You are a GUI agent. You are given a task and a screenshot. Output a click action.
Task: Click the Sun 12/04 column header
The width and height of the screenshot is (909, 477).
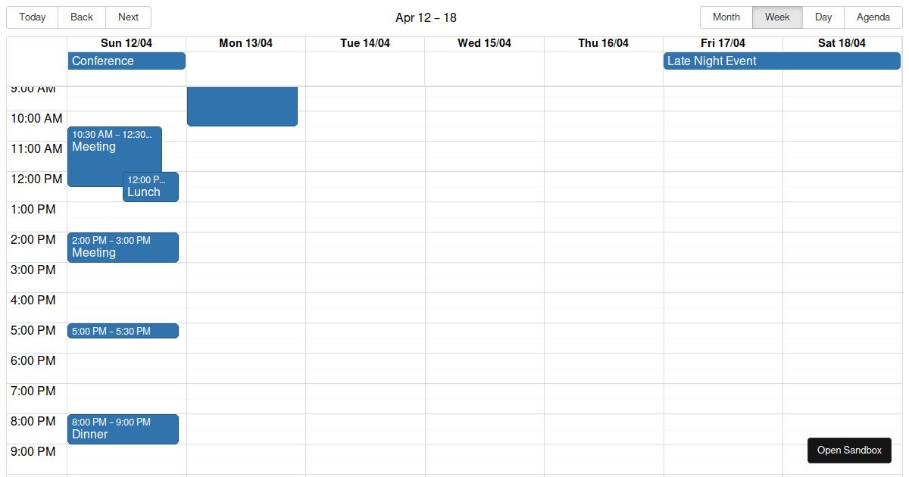pos(126,43)
